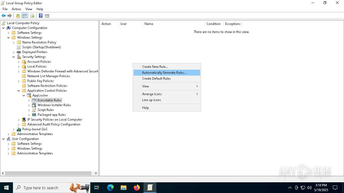The image size is (344, 193).
Task: Click the Script Rules icon
Action: coord(34,110)
